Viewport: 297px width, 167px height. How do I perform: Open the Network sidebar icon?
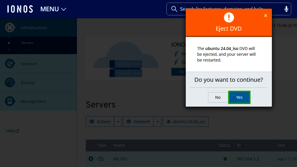10,64
